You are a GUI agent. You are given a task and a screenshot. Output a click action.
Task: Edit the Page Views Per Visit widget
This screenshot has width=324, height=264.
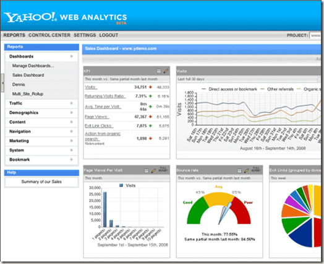(153, 170)
